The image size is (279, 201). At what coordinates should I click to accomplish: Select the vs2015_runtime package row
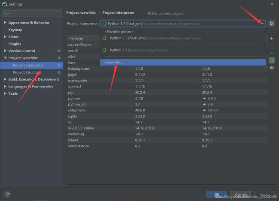click(x=167, y=128)
